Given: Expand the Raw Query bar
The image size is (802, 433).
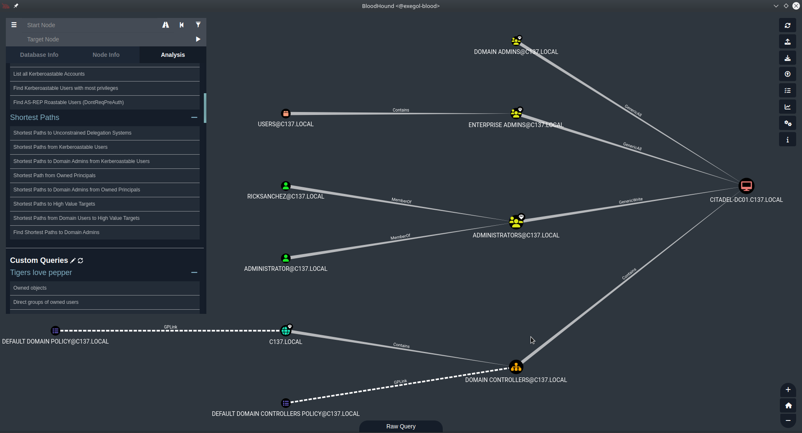Looking at the screenshot, I should point(401,426).
